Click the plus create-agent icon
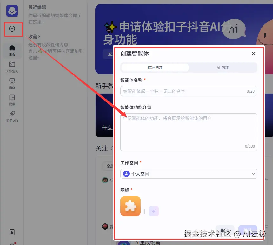Screen dimensions: 273x245 pyautogui.click(x=12, y=29)
